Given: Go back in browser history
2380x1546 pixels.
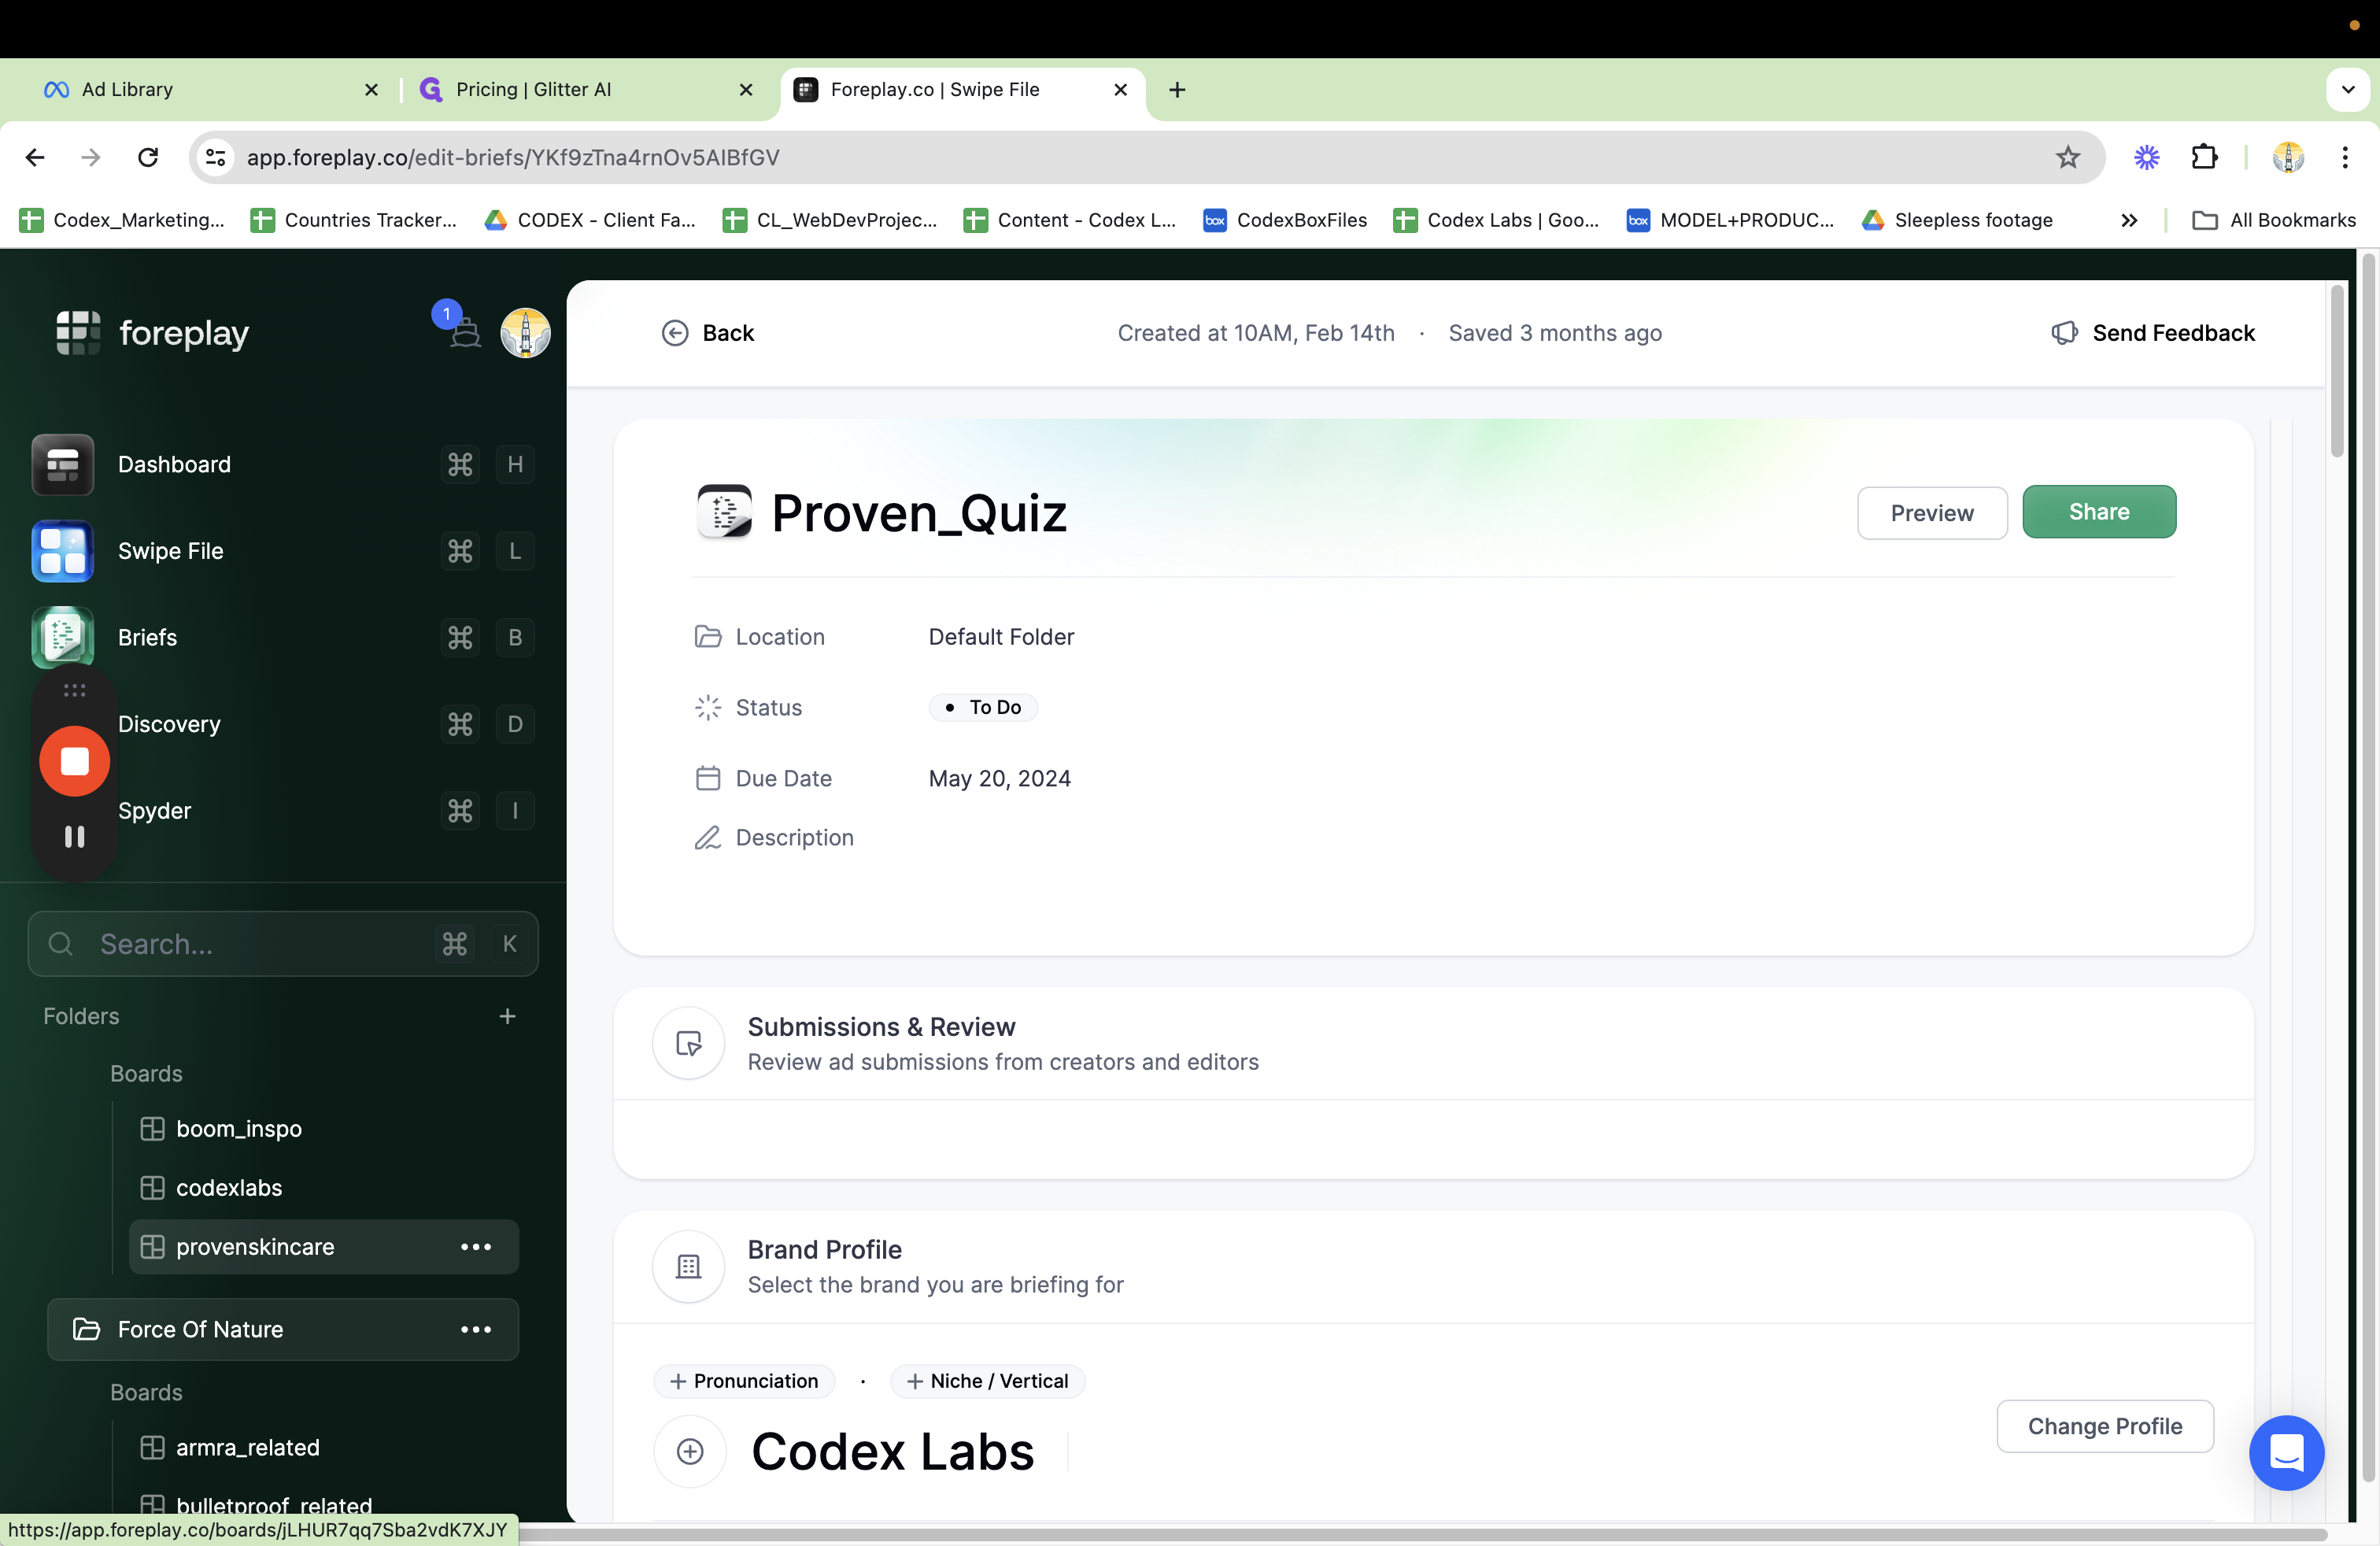Looking at the screenshot, I should 35,157.
